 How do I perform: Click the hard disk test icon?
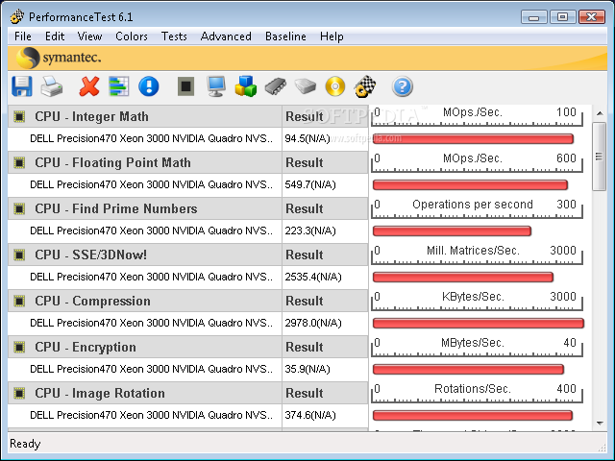(x=306, y=86)
